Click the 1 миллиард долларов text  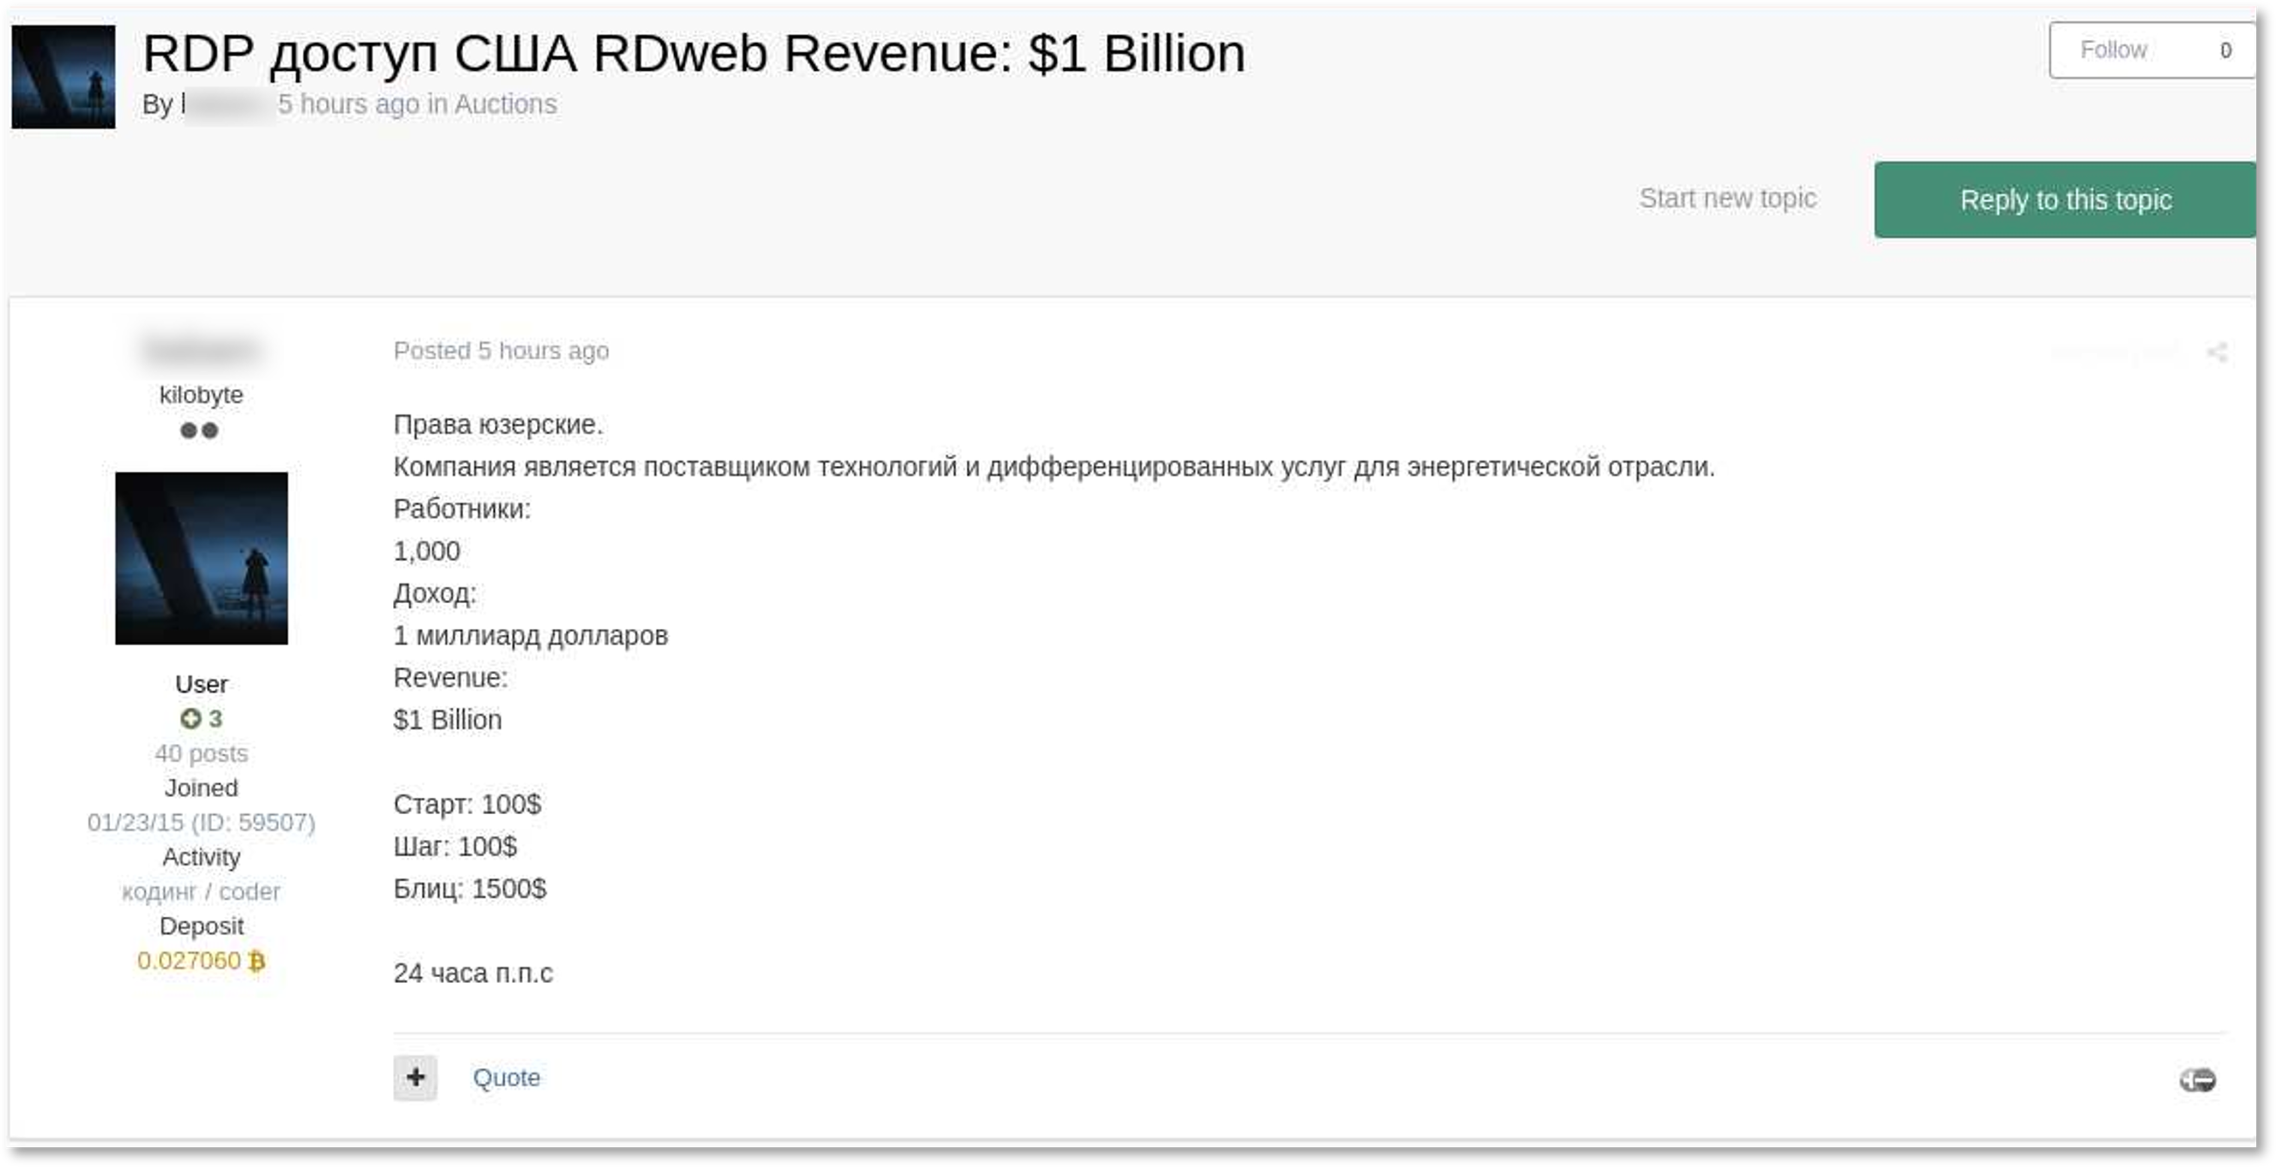click(531, 636)
